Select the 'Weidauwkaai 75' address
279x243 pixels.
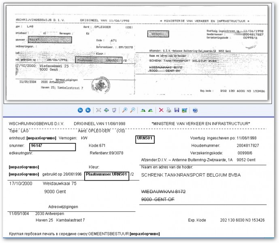60,183
